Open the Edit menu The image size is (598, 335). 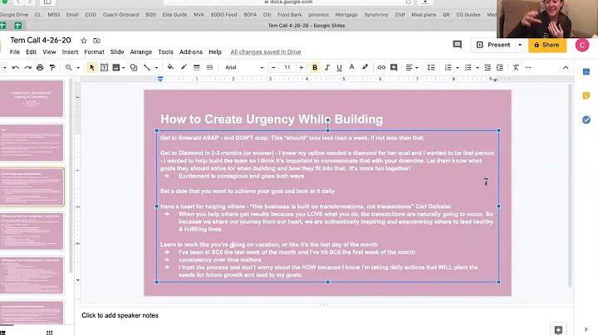[x=31, y=51]
